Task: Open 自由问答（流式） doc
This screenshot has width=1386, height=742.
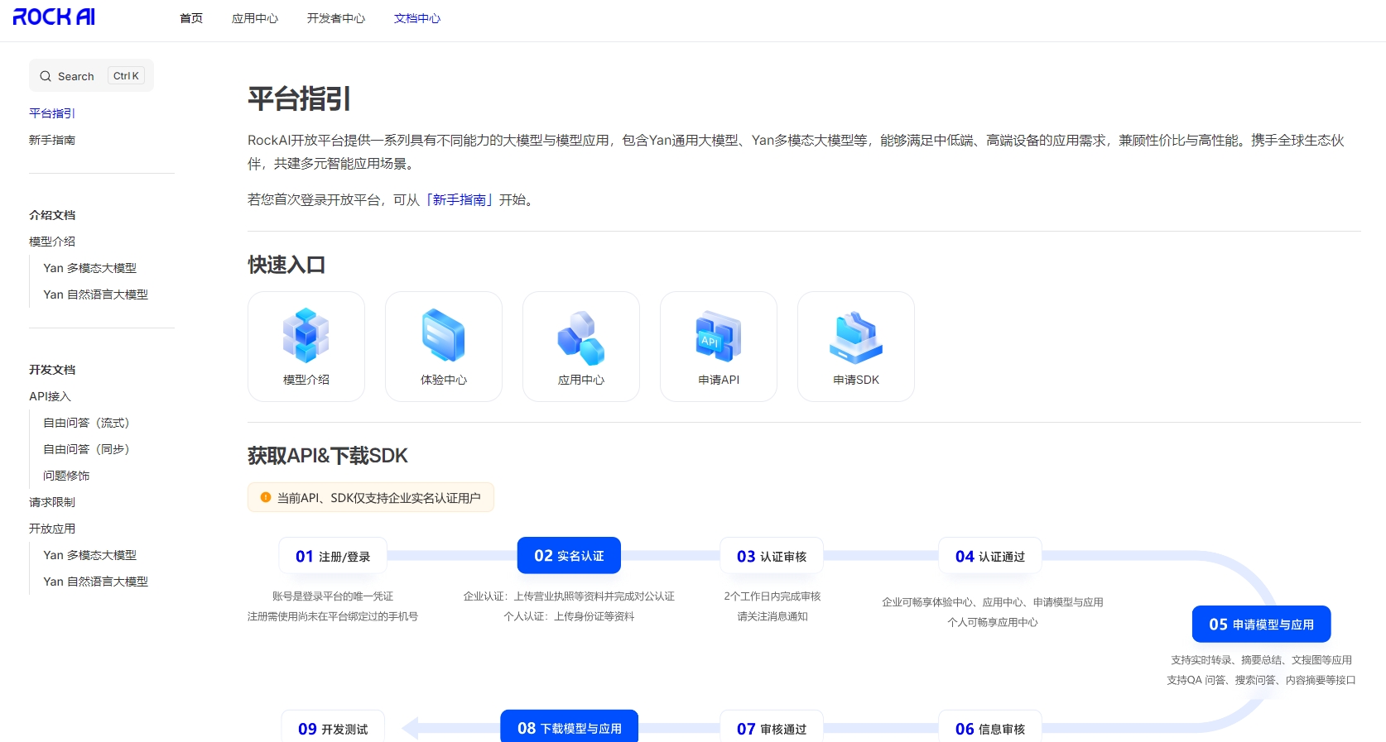Action: pos(87,423)
